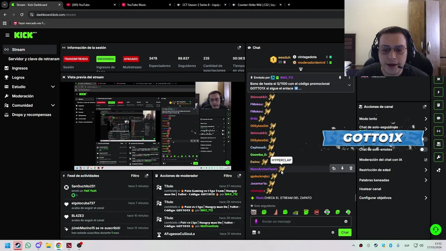
Task: Expand Chat de solo-seguidores arrow
Action: (x=426, y=128)
